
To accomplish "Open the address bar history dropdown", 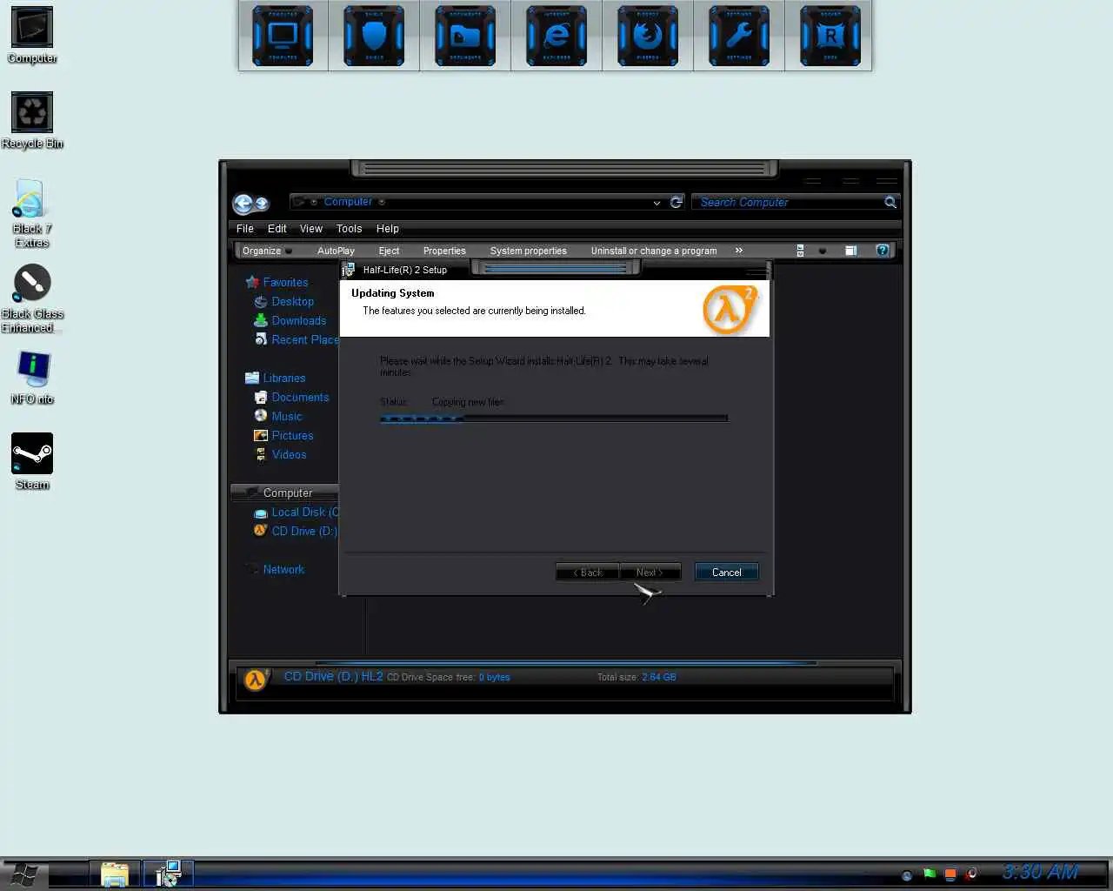I will [656, 203].
